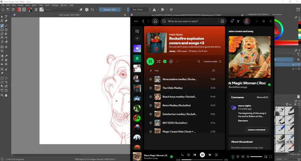Screen dimensions: 301x161
Task: Download the Rockafire playlist
Action: (x=171, y=62)
